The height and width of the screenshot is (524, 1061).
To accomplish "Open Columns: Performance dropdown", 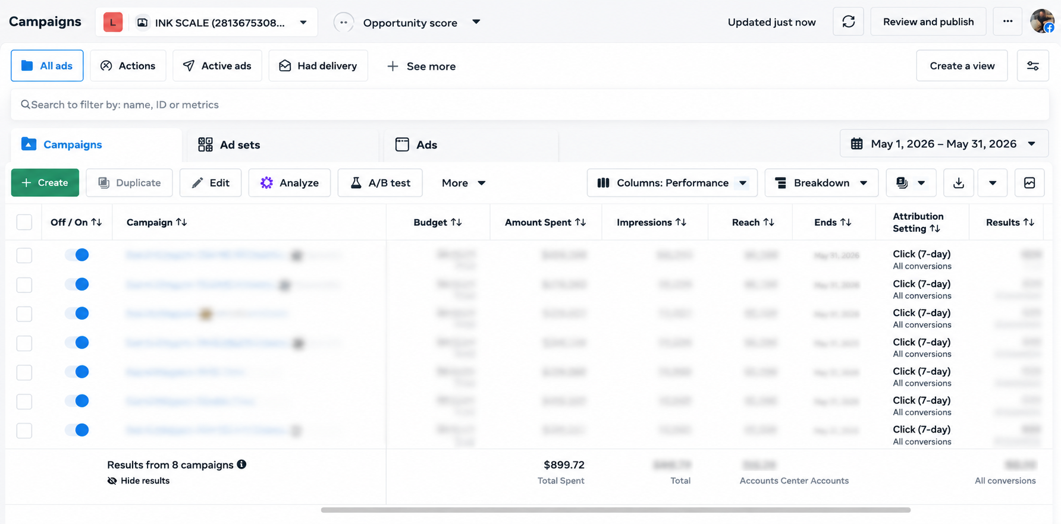I will [672, 183].
